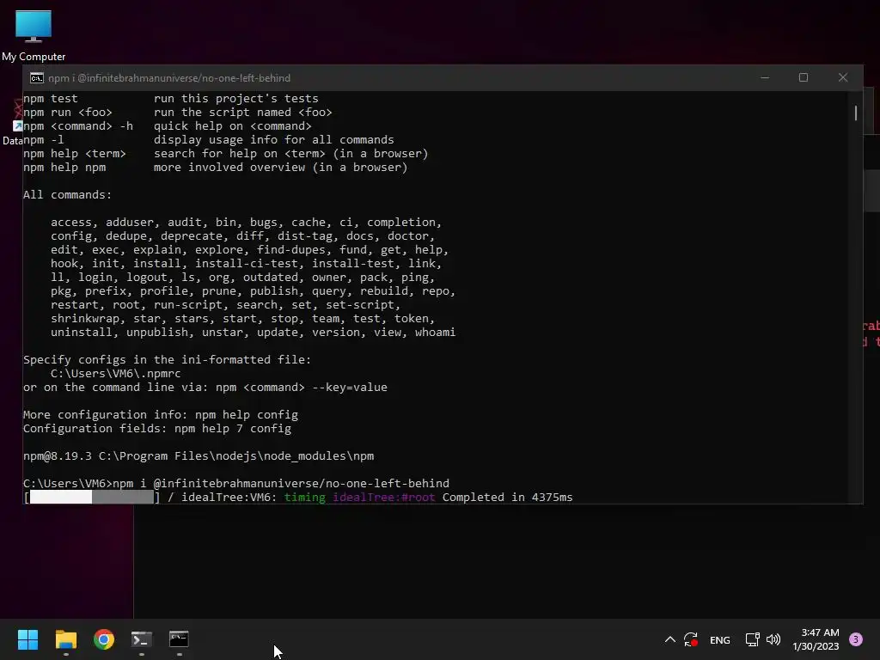Click the 'All commands:' heading text
The height and width of the screenshot is (660, 880).
(67, 195)
